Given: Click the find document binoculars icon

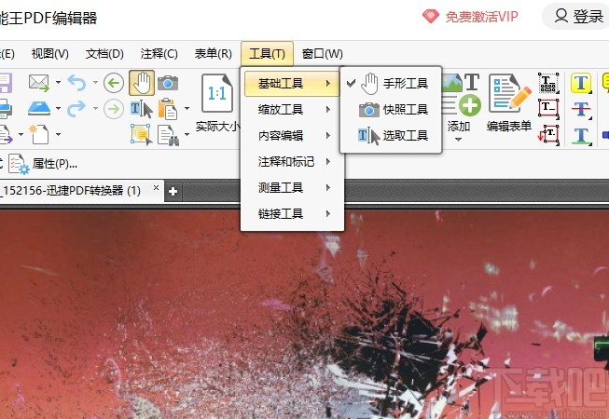Looking at the screenshot, I should [x=168, y=135].
